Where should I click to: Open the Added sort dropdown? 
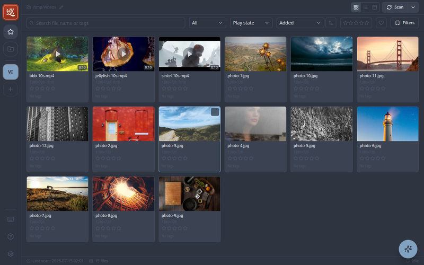point(300,23)
